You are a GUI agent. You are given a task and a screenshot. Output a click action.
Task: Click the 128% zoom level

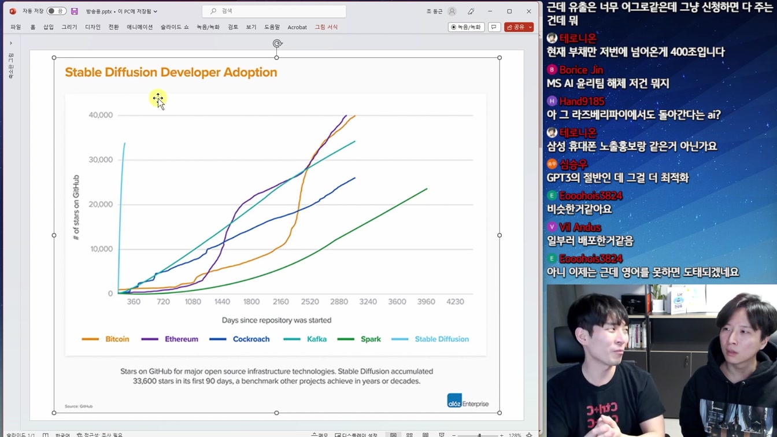pos(515,435)
